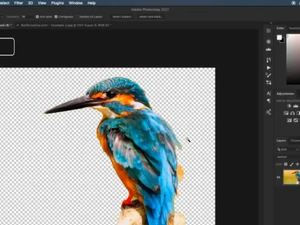Hide Layer 0 with the eye icon
The image size is (300, 225).
[x=278, y=177]
